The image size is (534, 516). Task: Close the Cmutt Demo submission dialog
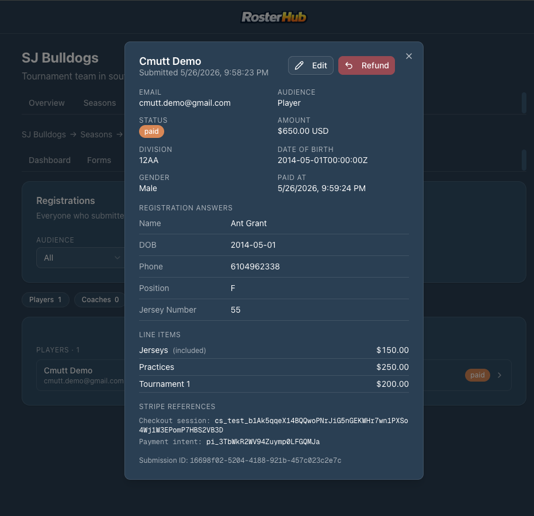[408, 56]
